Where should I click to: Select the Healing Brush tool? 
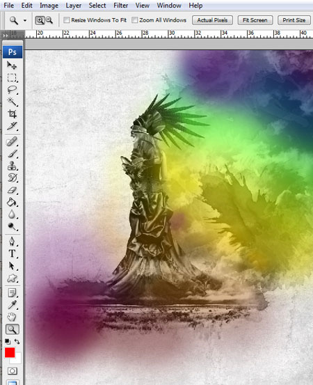(12, 142)
